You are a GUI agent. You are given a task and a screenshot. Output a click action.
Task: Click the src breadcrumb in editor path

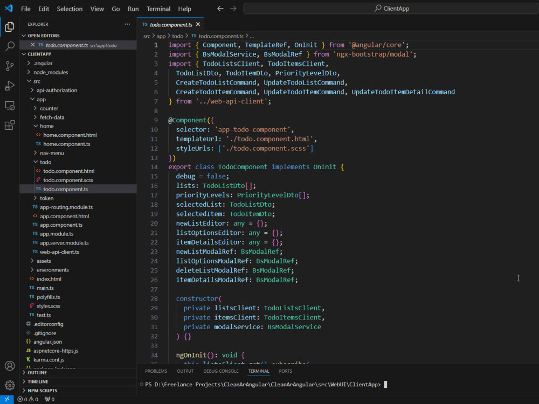point(147,36)
